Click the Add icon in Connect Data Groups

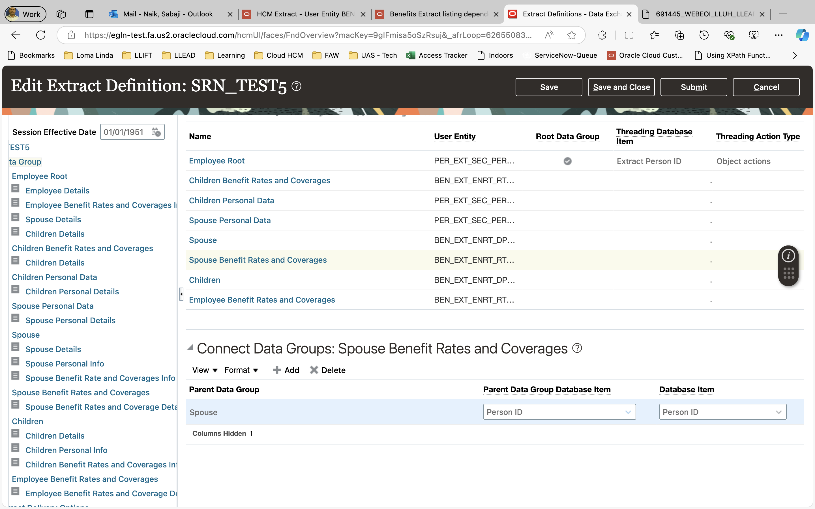click(276, 370)
